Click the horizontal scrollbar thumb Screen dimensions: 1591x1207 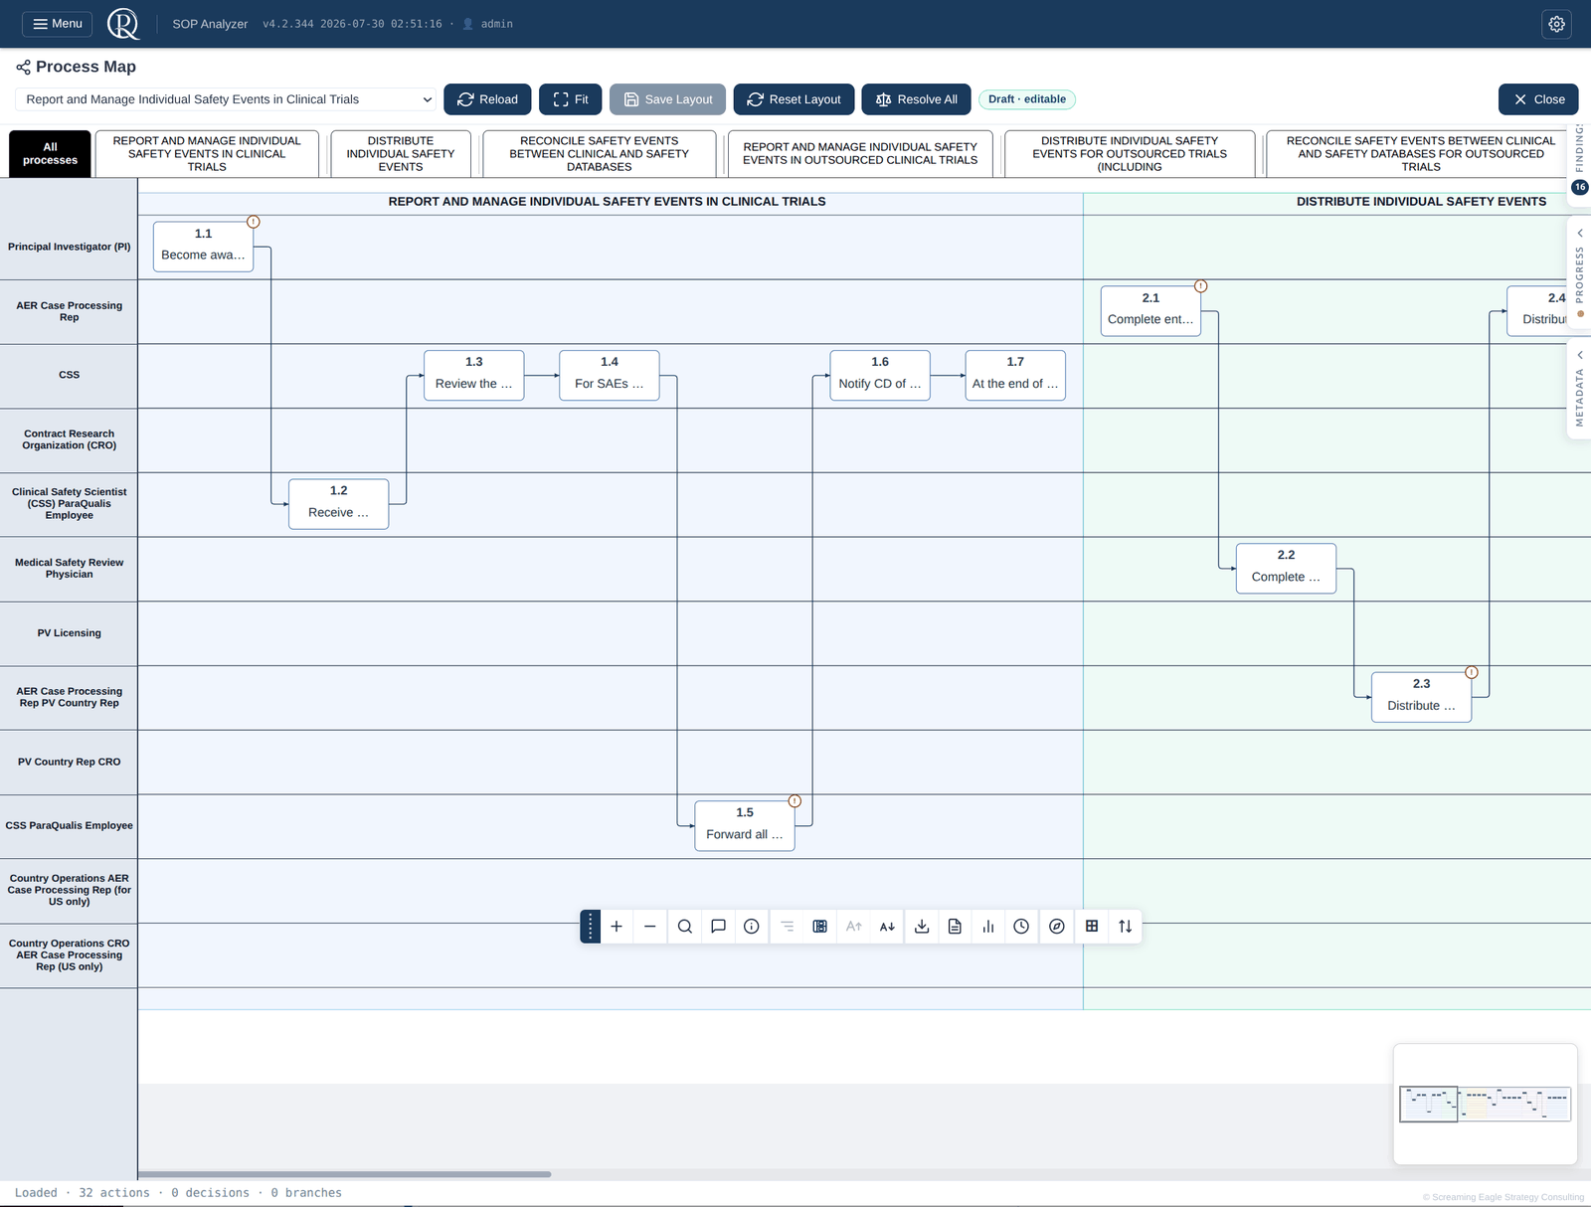[344, 1174]
